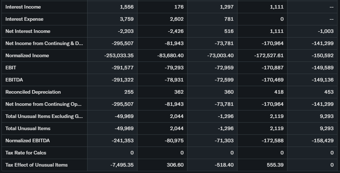Select the EBITDA row label
This screenshot has height=173, width=340.
(14, 80)
